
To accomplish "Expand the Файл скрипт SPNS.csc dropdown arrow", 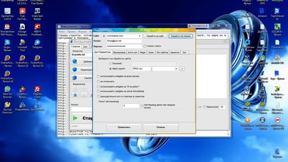I will pyautogui.click(x=176, y=69).
